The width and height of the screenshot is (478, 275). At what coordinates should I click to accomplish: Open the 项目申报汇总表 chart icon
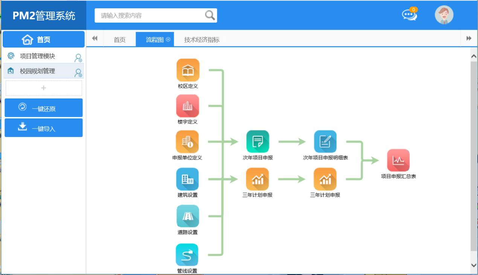click(x=398, y=160)
